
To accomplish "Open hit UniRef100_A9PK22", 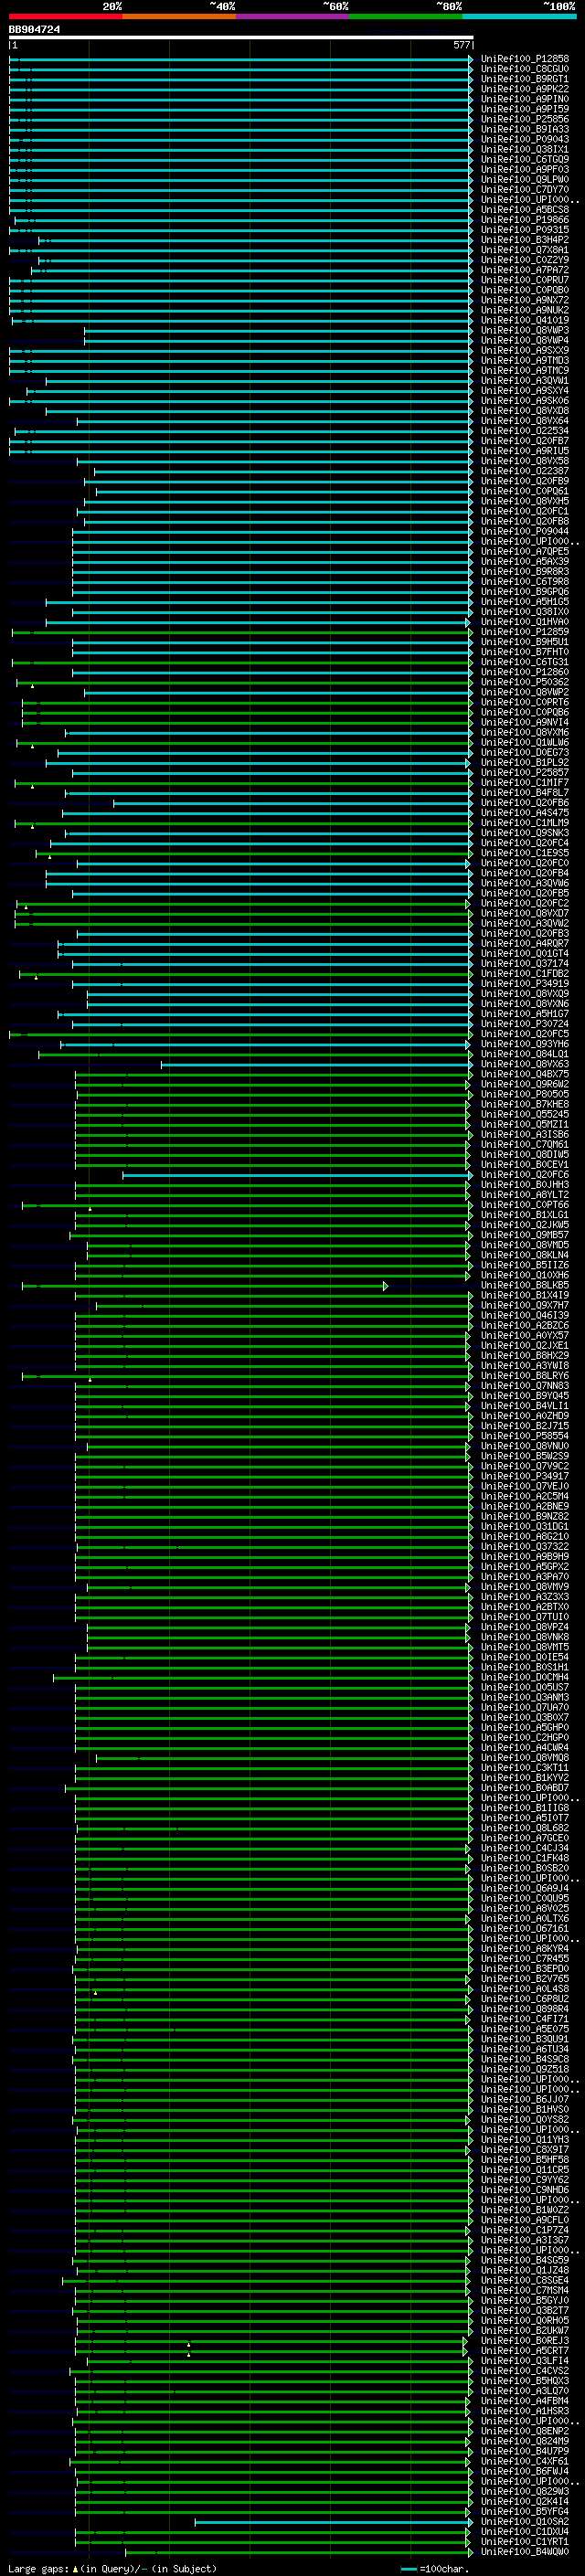I will click(525, 89).
